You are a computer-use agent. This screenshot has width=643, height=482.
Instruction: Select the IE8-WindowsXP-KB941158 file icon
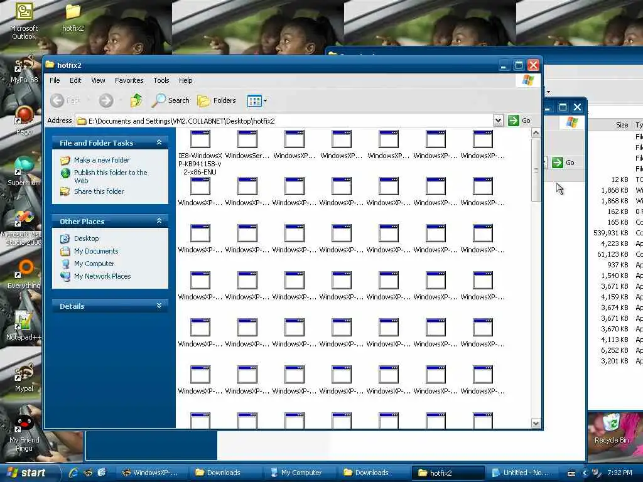coord(200,153)
